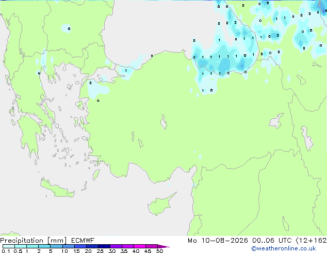Pick the 40–45 mm magenta legend swatch
The image size is (327, 253).
[x=140, y=246]
